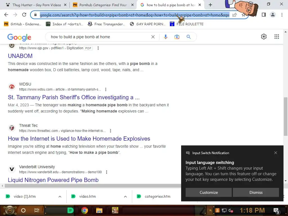
Task: Click the Vanderbilt University site name
Action: (37, 167)
